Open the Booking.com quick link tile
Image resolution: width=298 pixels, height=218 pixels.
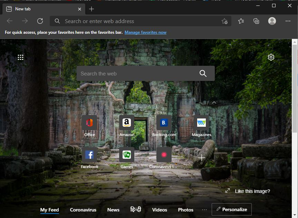[164, 123]
